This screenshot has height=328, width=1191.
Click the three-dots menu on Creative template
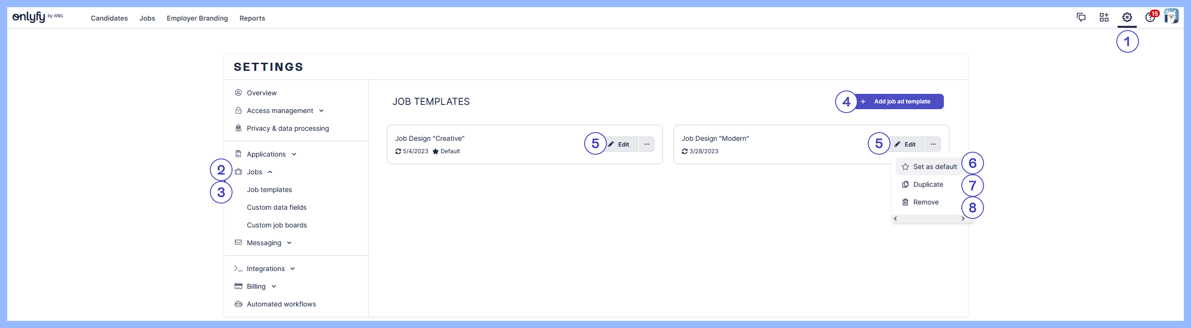pos(646,144)
